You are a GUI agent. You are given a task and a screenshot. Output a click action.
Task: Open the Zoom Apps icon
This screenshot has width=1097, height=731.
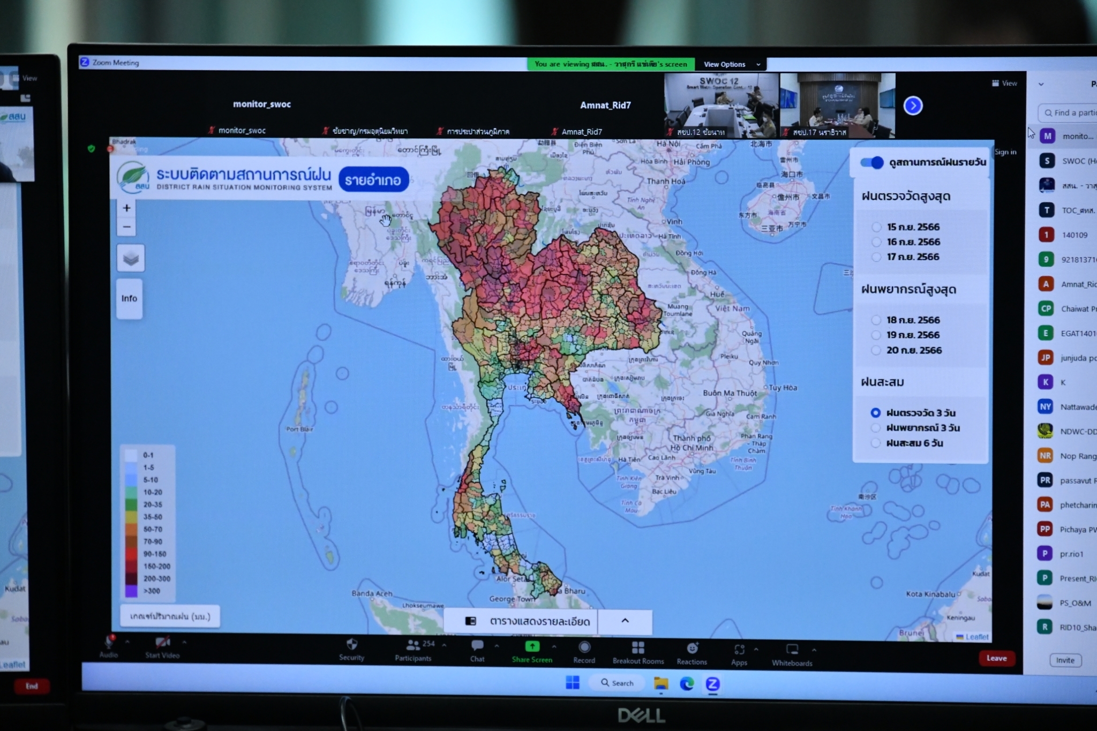(x=739, y=650)
